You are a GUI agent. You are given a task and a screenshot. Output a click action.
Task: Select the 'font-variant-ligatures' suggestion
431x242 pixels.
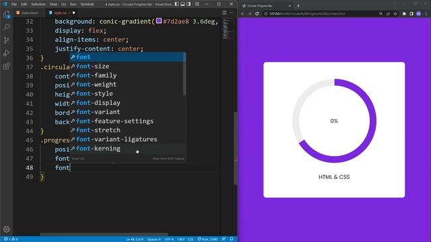coord(127,139)
